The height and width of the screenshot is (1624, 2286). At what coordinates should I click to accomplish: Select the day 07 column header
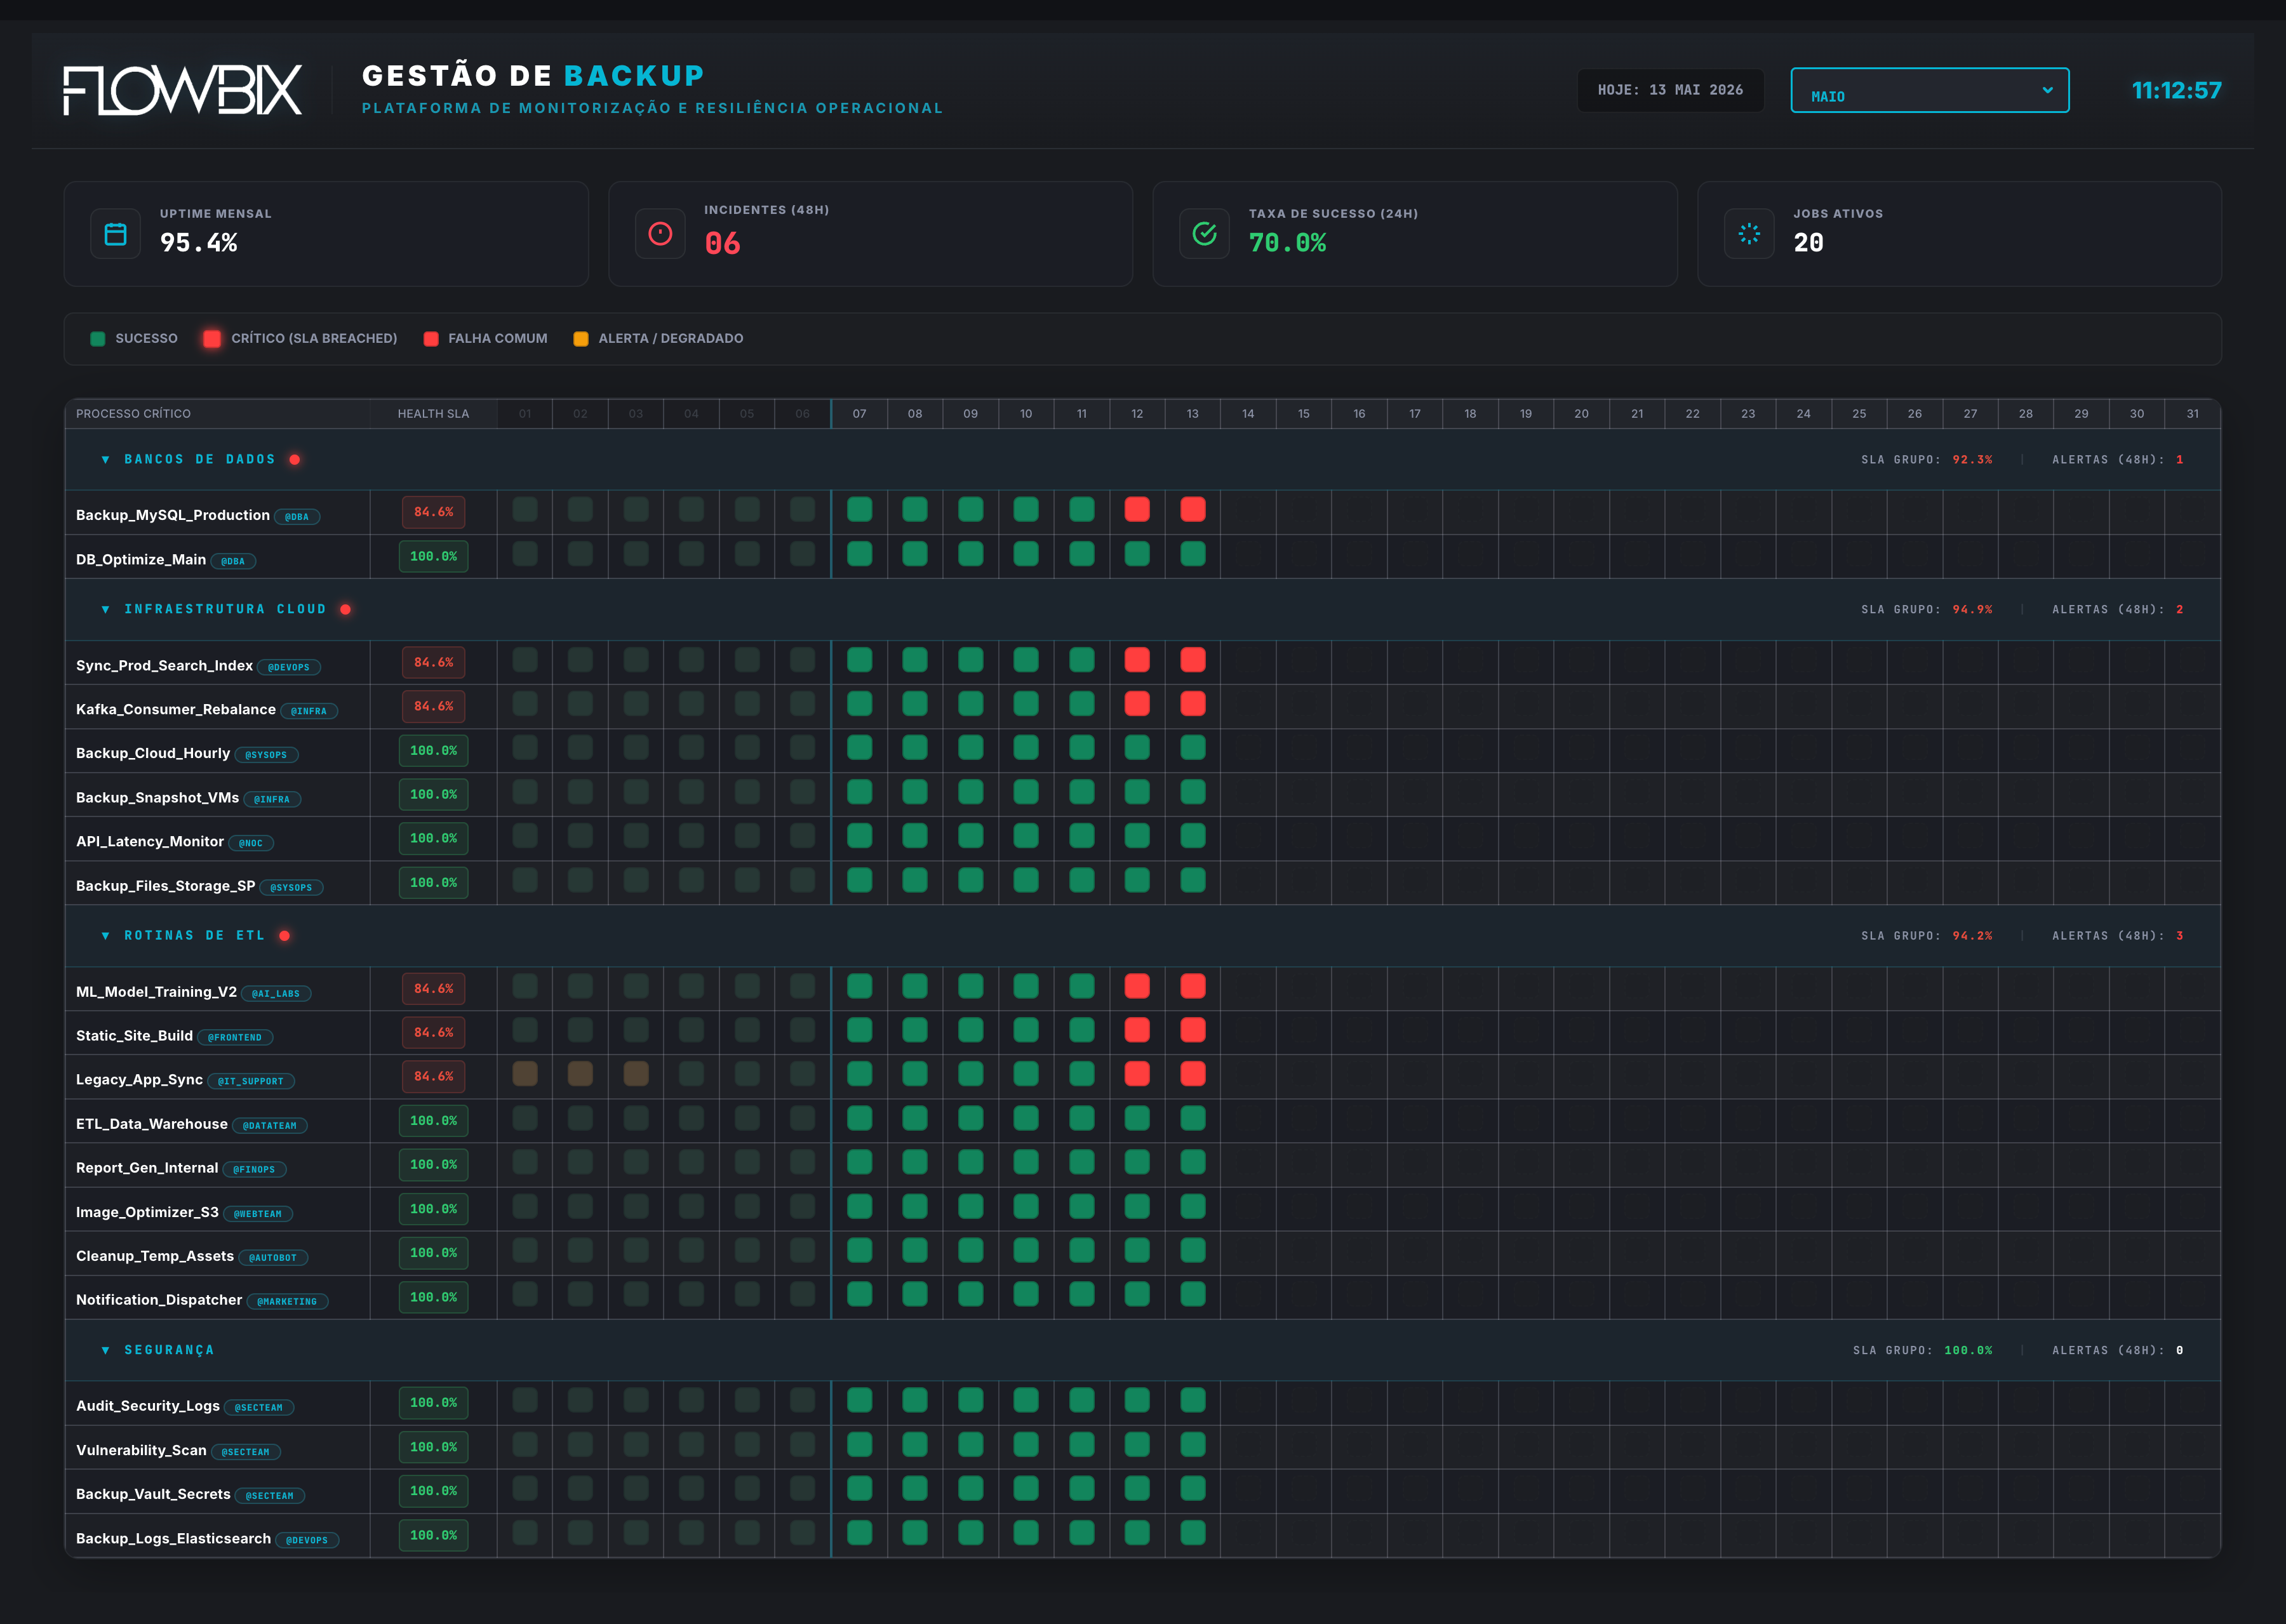coord(859,414)
